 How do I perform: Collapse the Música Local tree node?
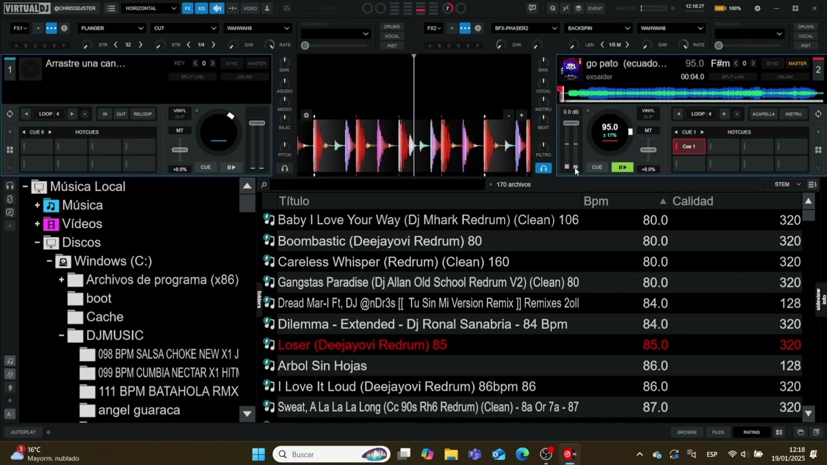tap(25, 187)
